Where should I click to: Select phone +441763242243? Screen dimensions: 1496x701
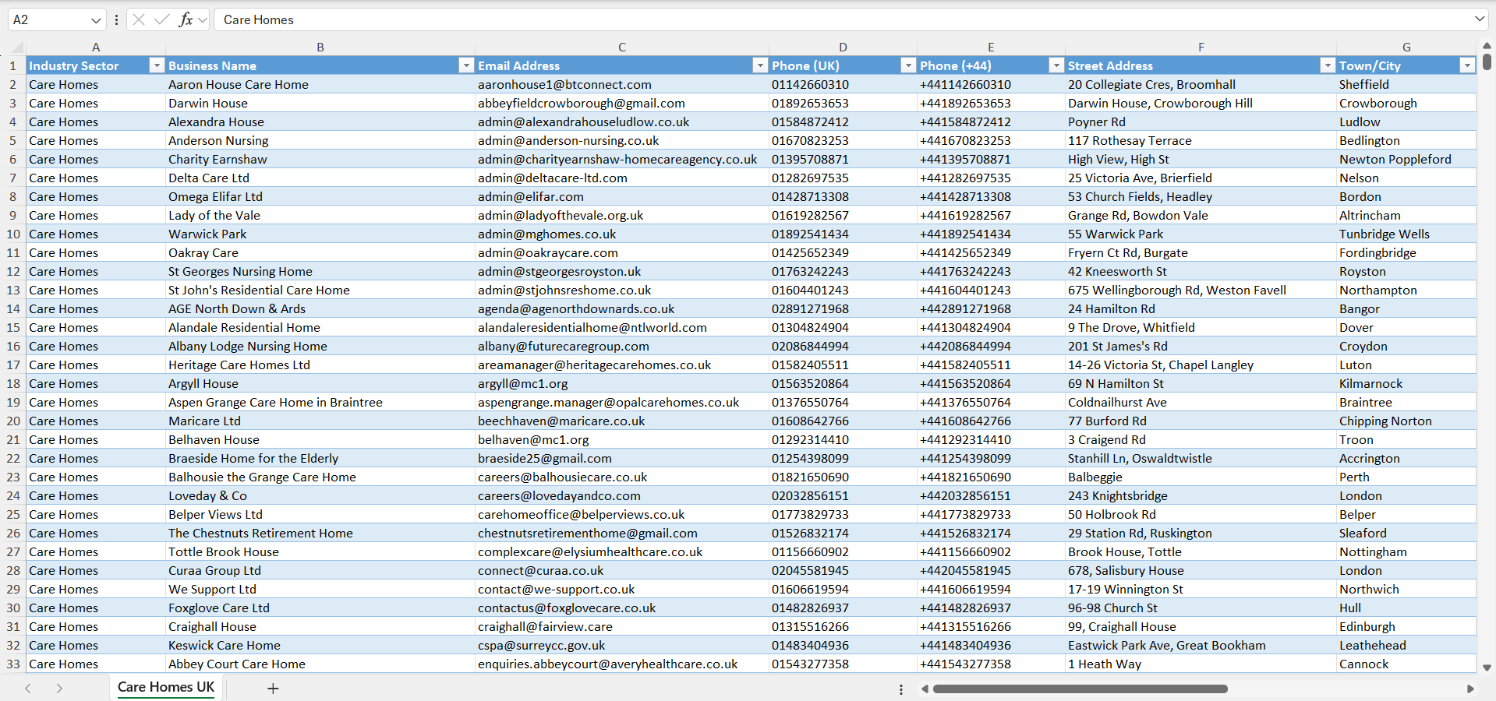(x=991, y=272)
